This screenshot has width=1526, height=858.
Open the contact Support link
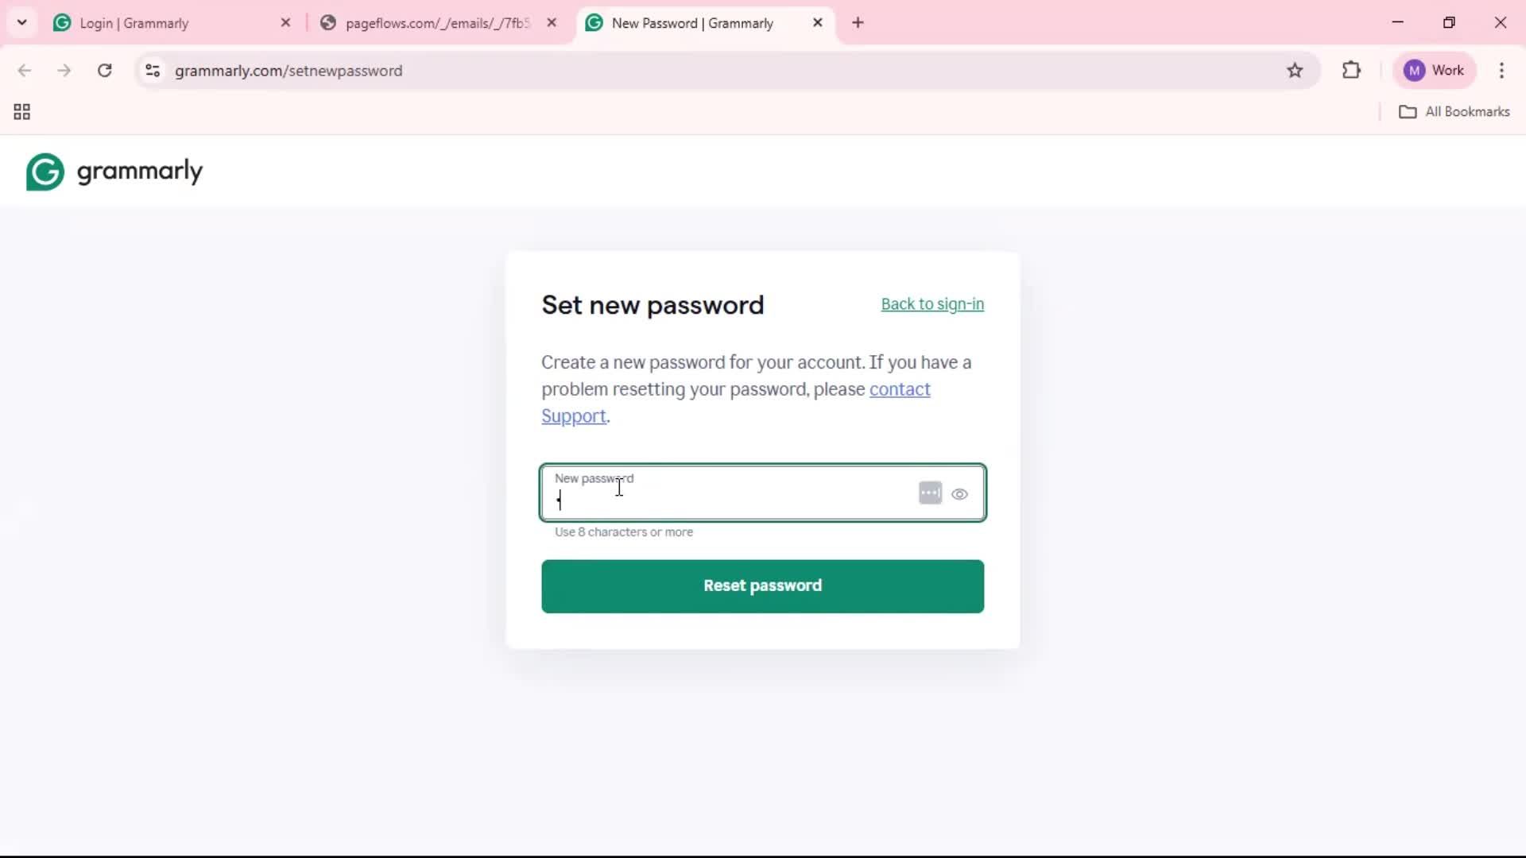tap(899, 389)
